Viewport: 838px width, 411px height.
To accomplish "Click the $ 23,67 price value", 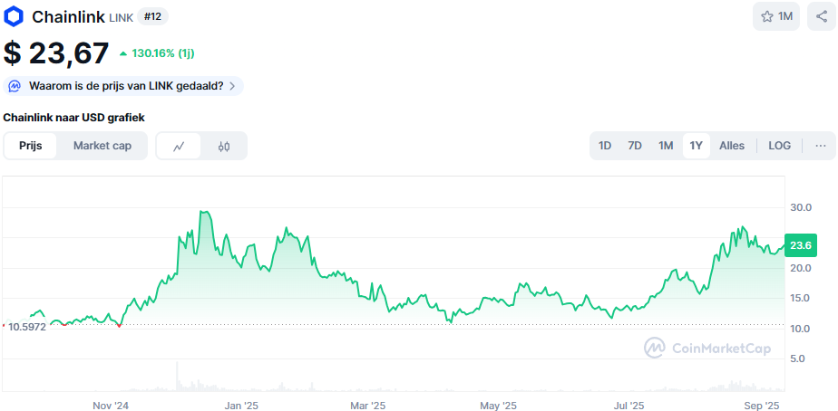I will click(56, 53).
